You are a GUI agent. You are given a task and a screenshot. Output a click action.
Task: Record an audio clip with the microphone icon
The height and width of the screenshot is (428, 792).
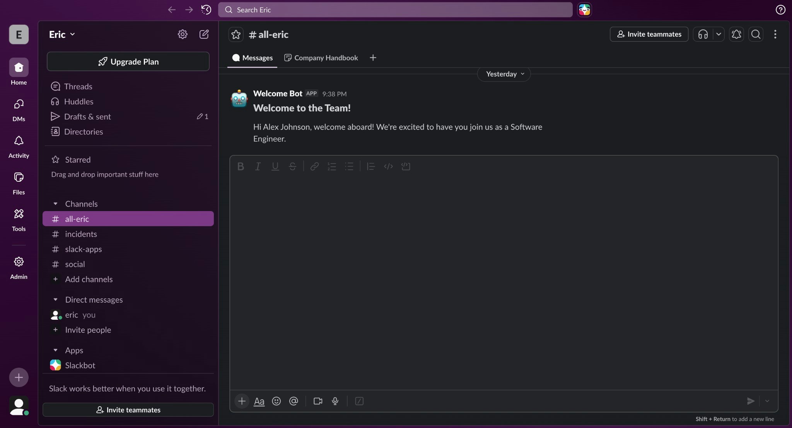pos(335,401)
